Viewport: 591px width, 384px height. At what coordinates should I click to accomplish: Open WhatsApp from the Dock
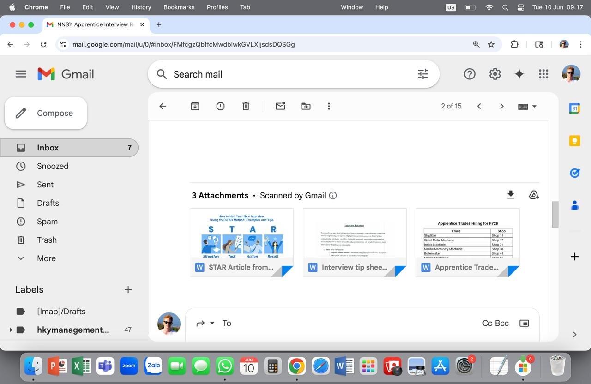pos(225,366)
